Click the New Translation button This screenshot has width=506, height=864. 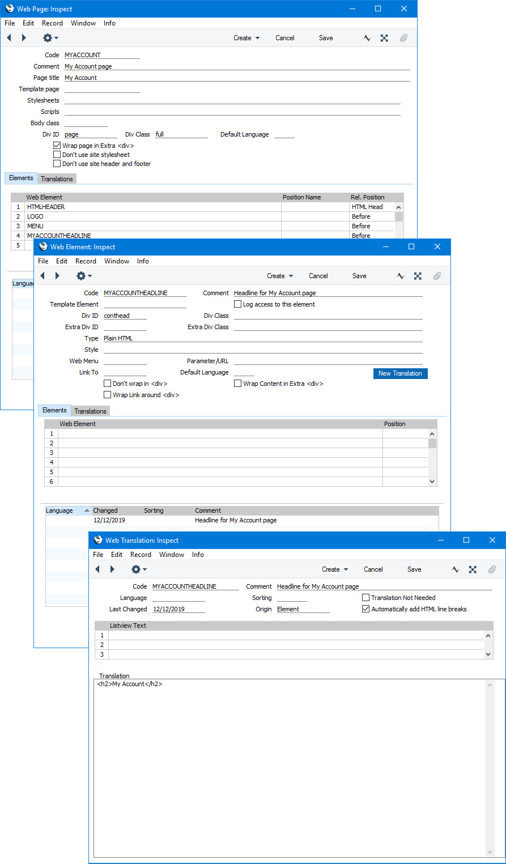(400, 373)
